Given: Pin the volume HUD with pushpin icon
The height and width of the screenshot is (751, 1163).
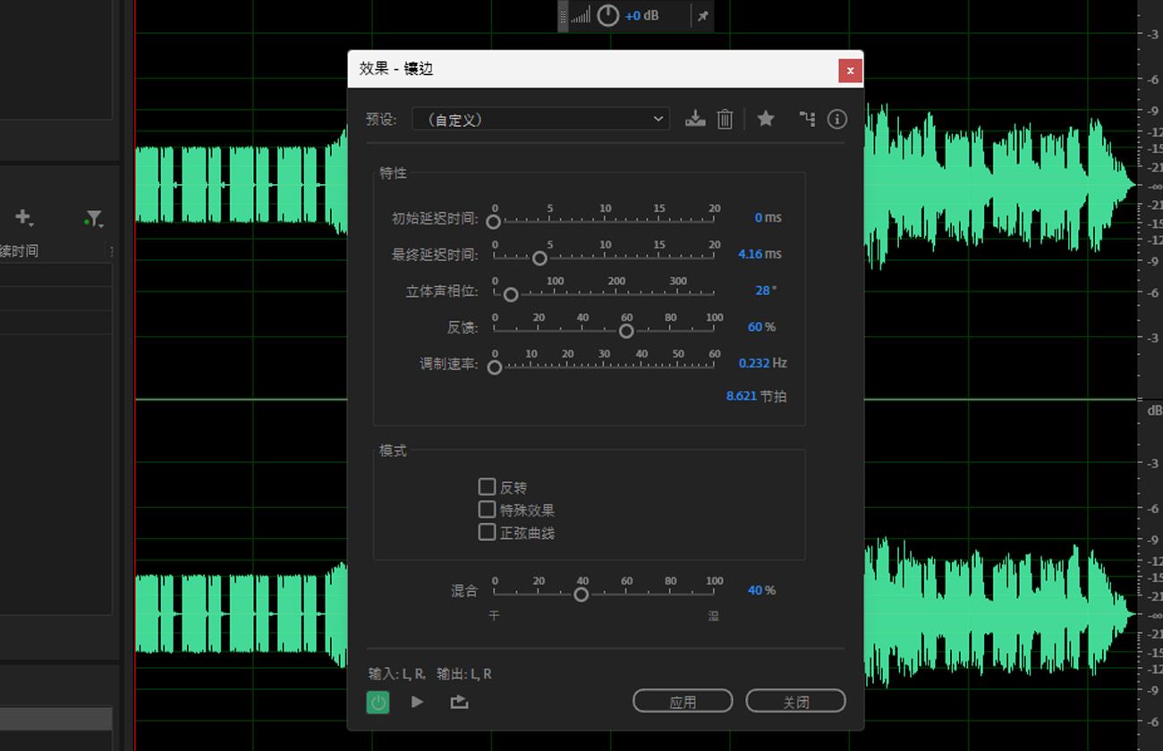Looking at the screenshot, I should pyautogui.click(x=702, y=16).
